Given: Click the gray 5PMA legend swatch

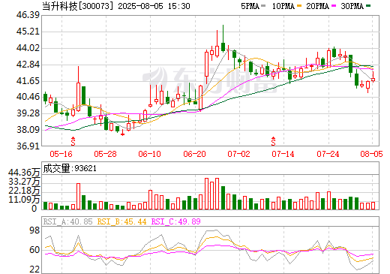Looking at the screenshot, I should [x=263, y=5].
